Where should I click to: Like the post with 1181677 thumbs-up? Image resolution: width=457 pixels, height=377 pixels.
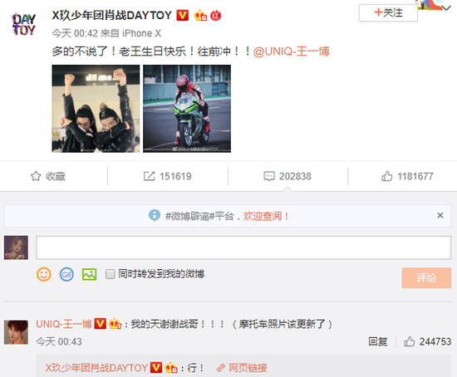[x=386, y=176]
